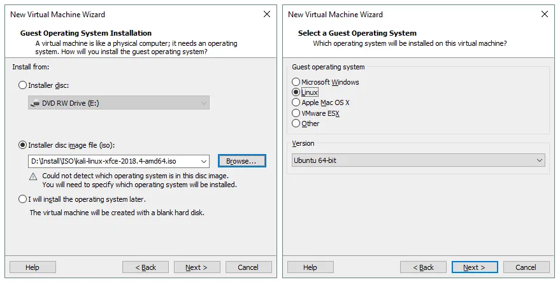
Task: Cancel the Select a Guest Operating System dialog
Action: [526, 267]
